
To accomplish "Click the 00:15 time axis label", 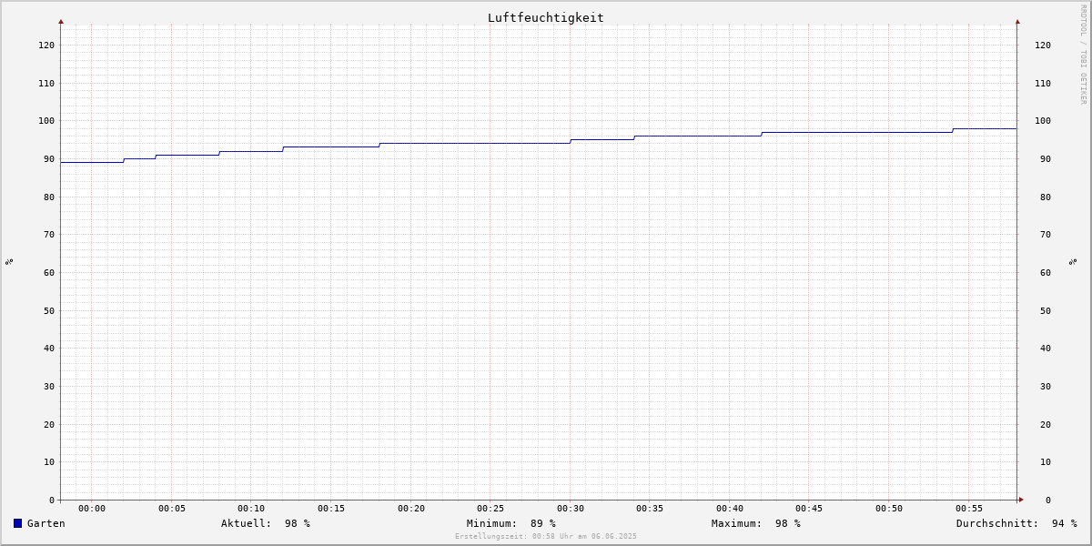I will (331, 509).
